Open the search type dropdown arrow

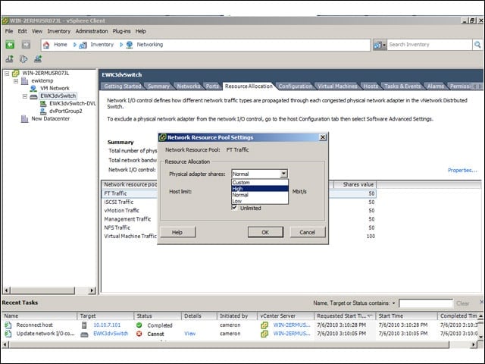pos(384,45)
